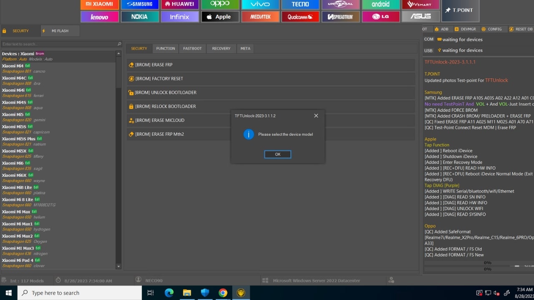Select the LG brand button

pyautogui.click(x=380, y=17)
